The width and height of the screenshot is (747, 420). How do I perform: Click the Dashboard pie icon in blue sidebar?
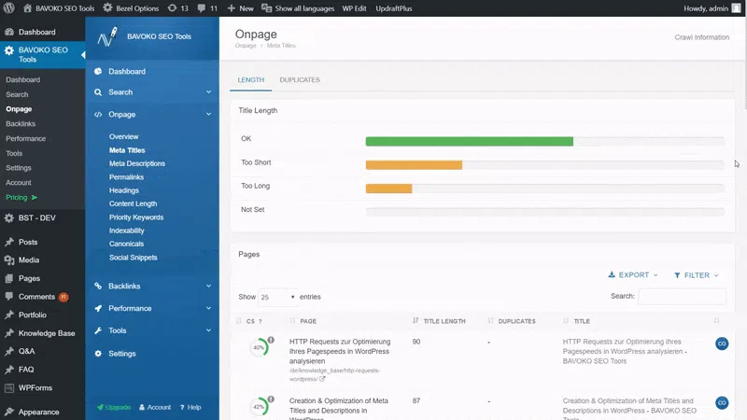click(98, 72)
